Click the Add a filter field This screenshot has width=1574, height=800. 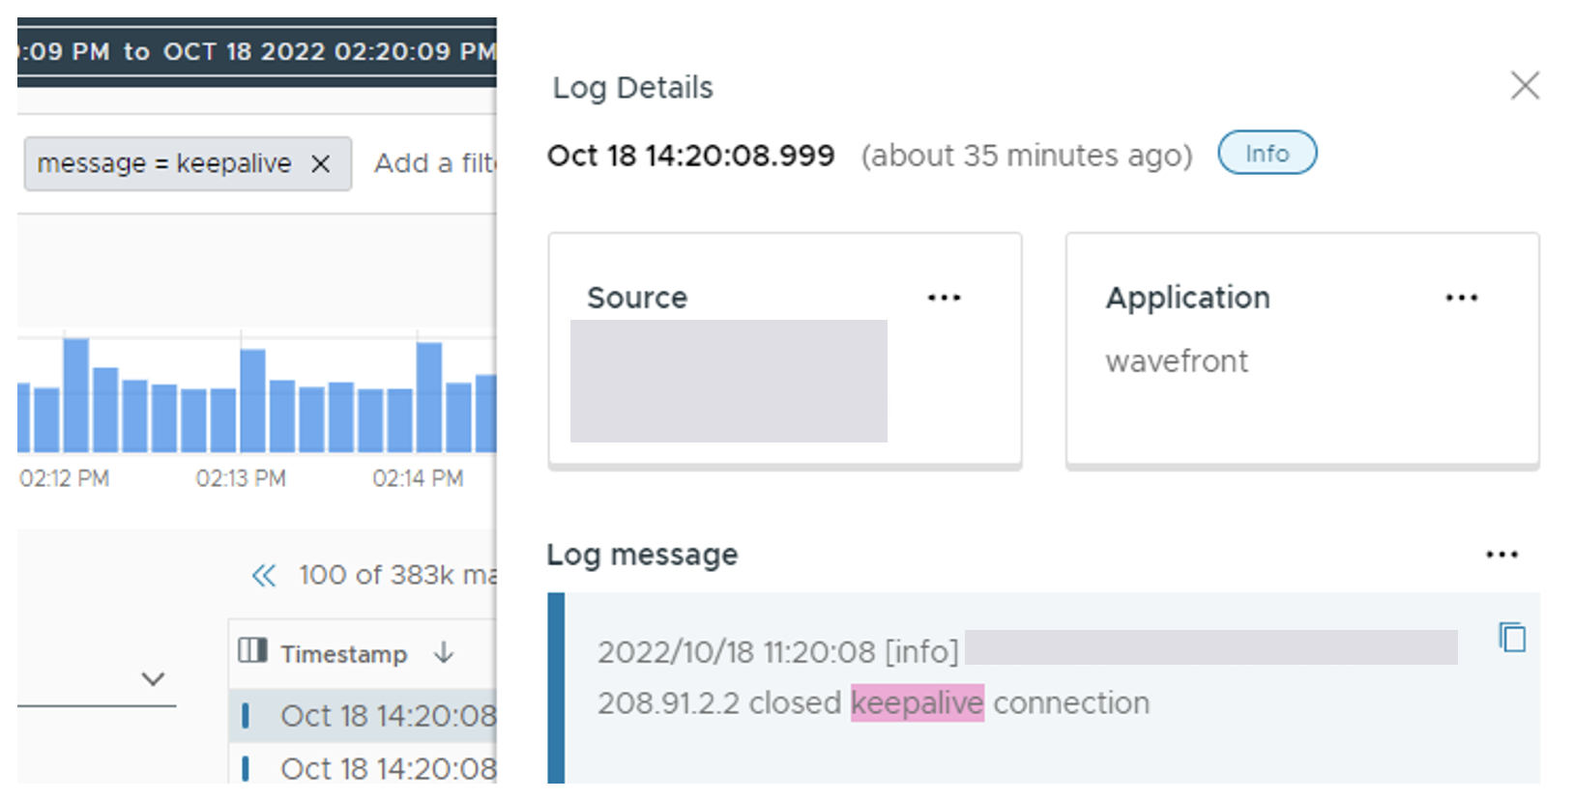point(435,163)
